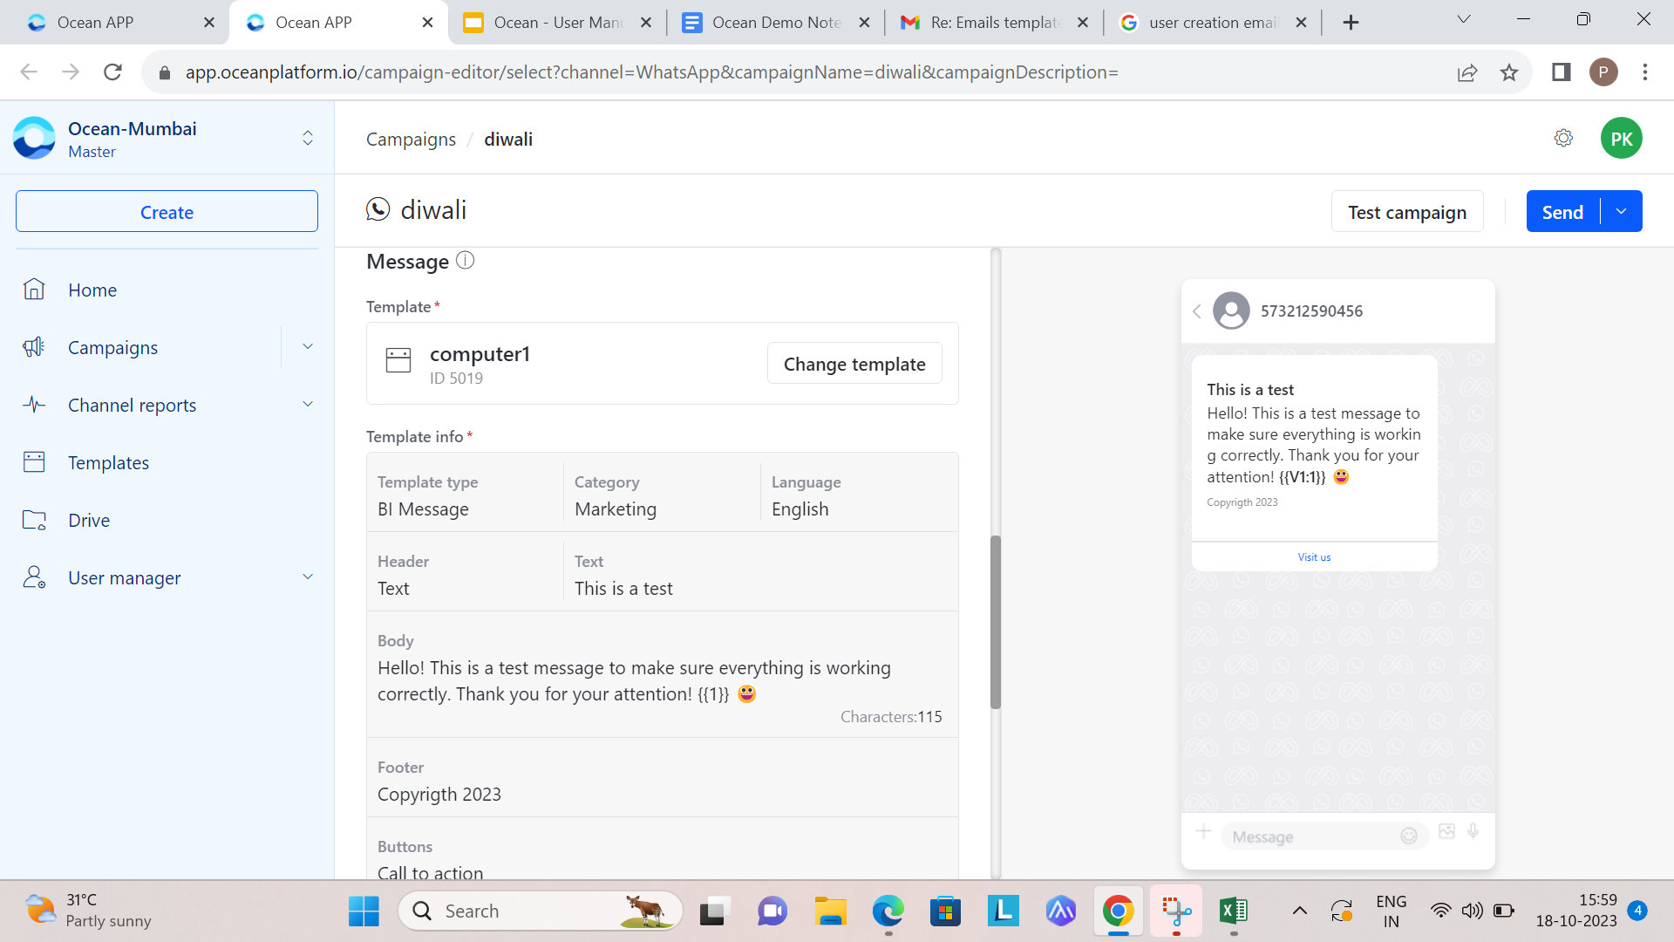Click Visit us link in preview
This screenshot has width=1674, height=942.
1314,557
